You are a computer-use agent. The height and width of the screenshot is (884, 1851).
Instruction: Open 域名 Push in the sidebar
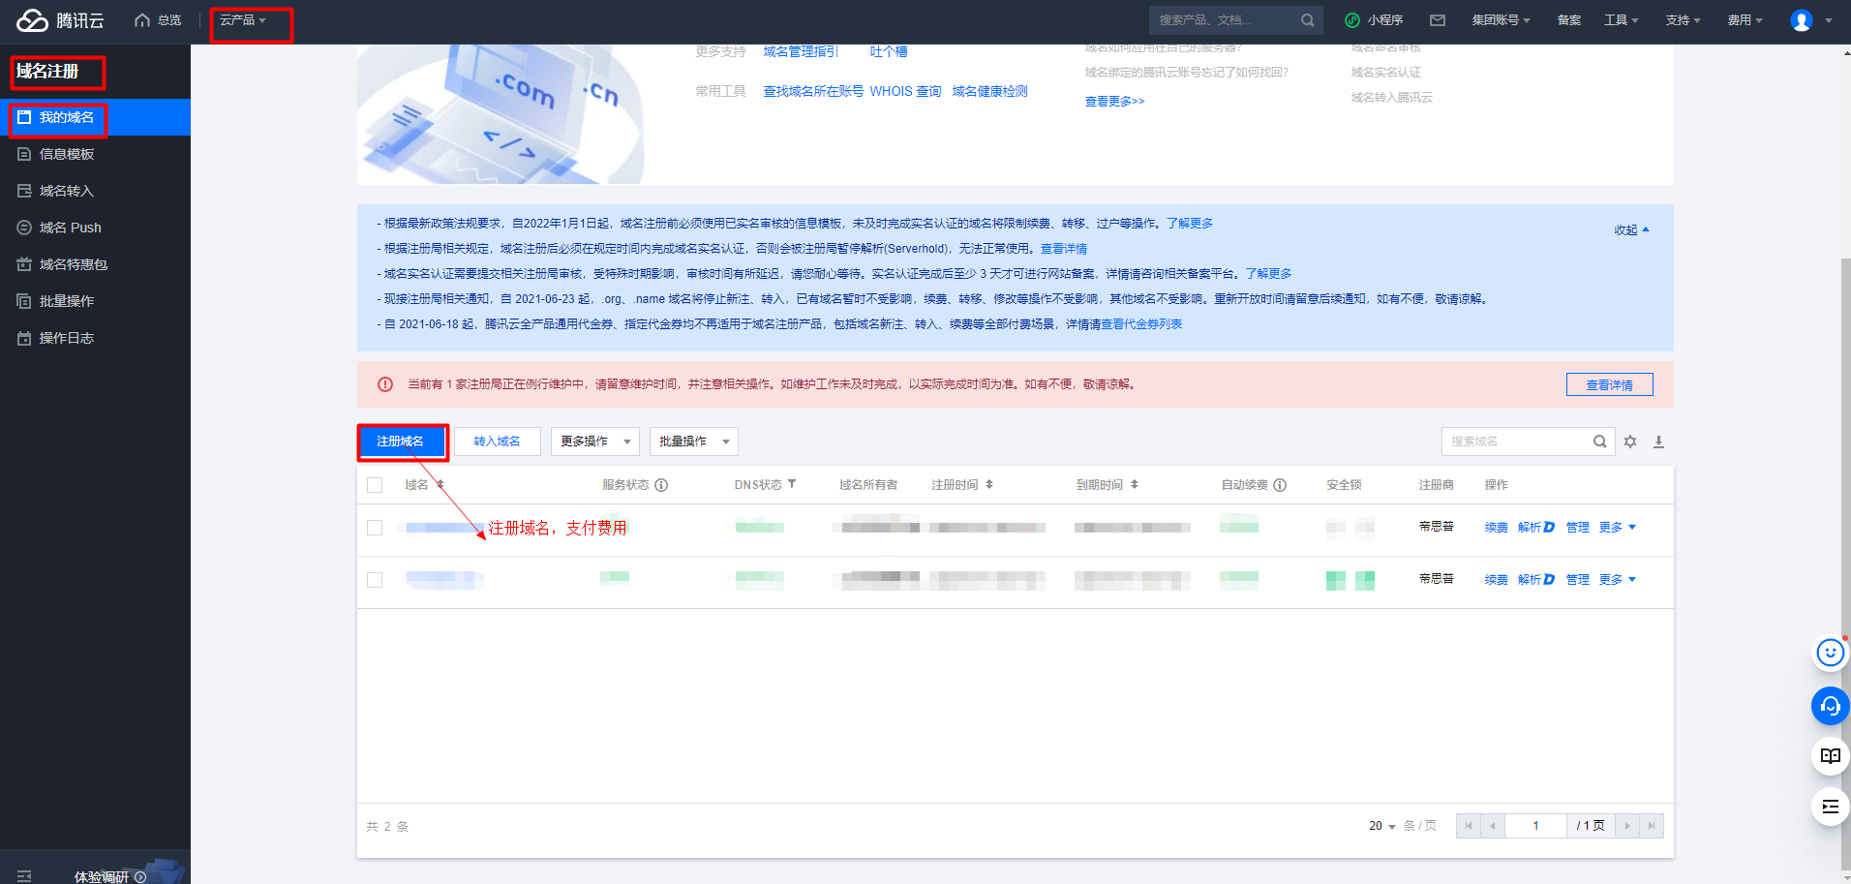point(95,228)
